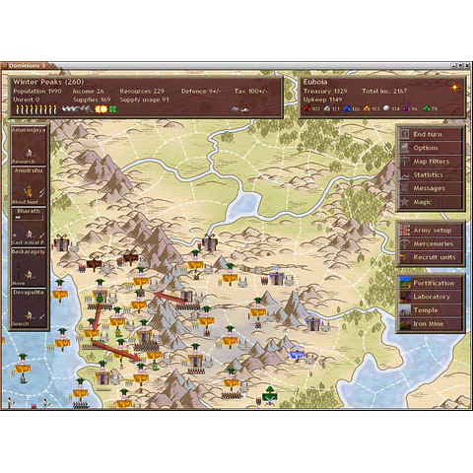Click the yellow earth gem icon
The height and width of the screenshot is (473, 473).
(x=367, y=108)
